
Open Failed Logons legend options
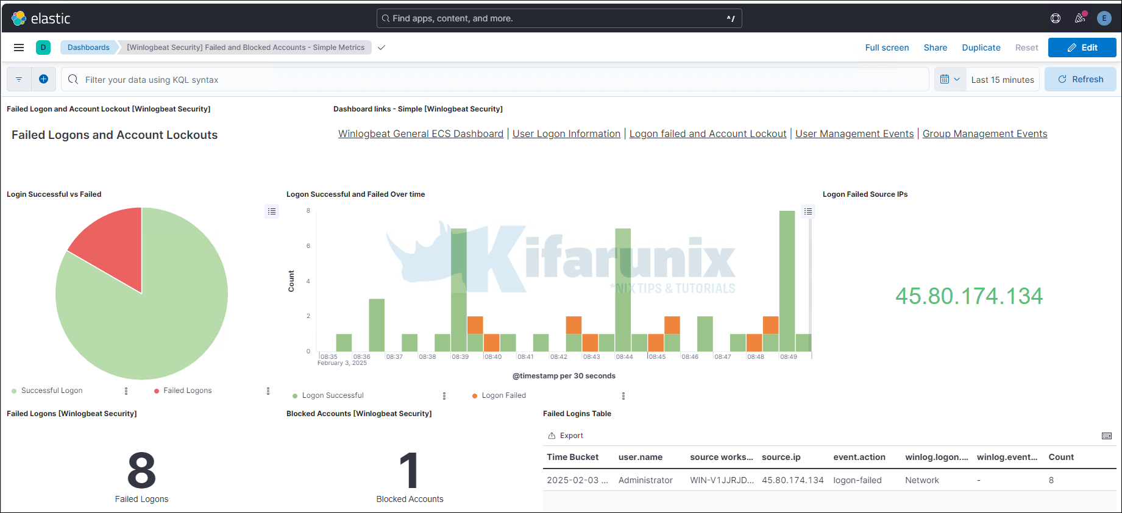tap(268, 391)
